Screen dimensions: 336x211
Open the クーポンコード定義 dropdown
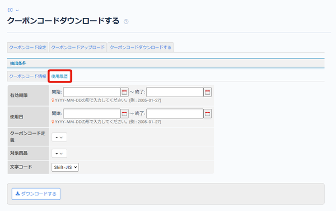pos(59,137)
